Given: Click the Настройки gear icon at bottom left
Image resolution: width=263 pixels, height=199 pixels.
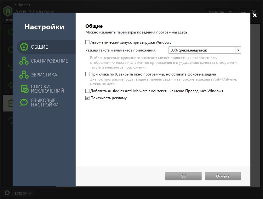Looking at the screenshot, I should (7, 193).
